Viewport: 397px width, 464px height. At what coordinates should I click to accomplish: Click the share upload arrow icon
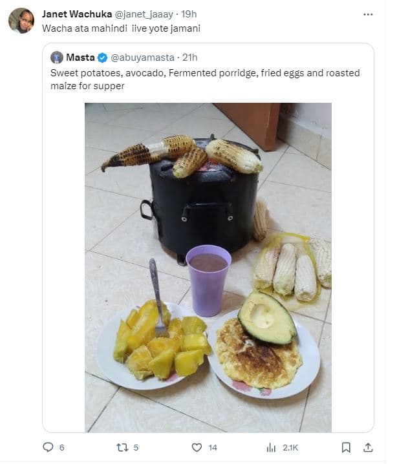[368, 447]
